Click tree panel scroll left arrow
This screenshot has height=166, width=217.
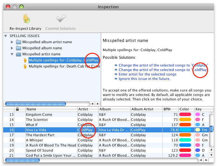tap(92, 104)
